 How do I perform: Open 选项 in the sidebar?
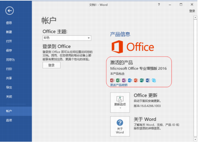[x=9, y=120]
